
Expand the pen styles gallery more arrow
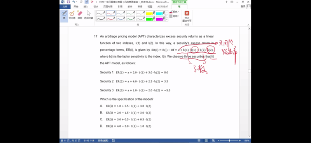167,20
